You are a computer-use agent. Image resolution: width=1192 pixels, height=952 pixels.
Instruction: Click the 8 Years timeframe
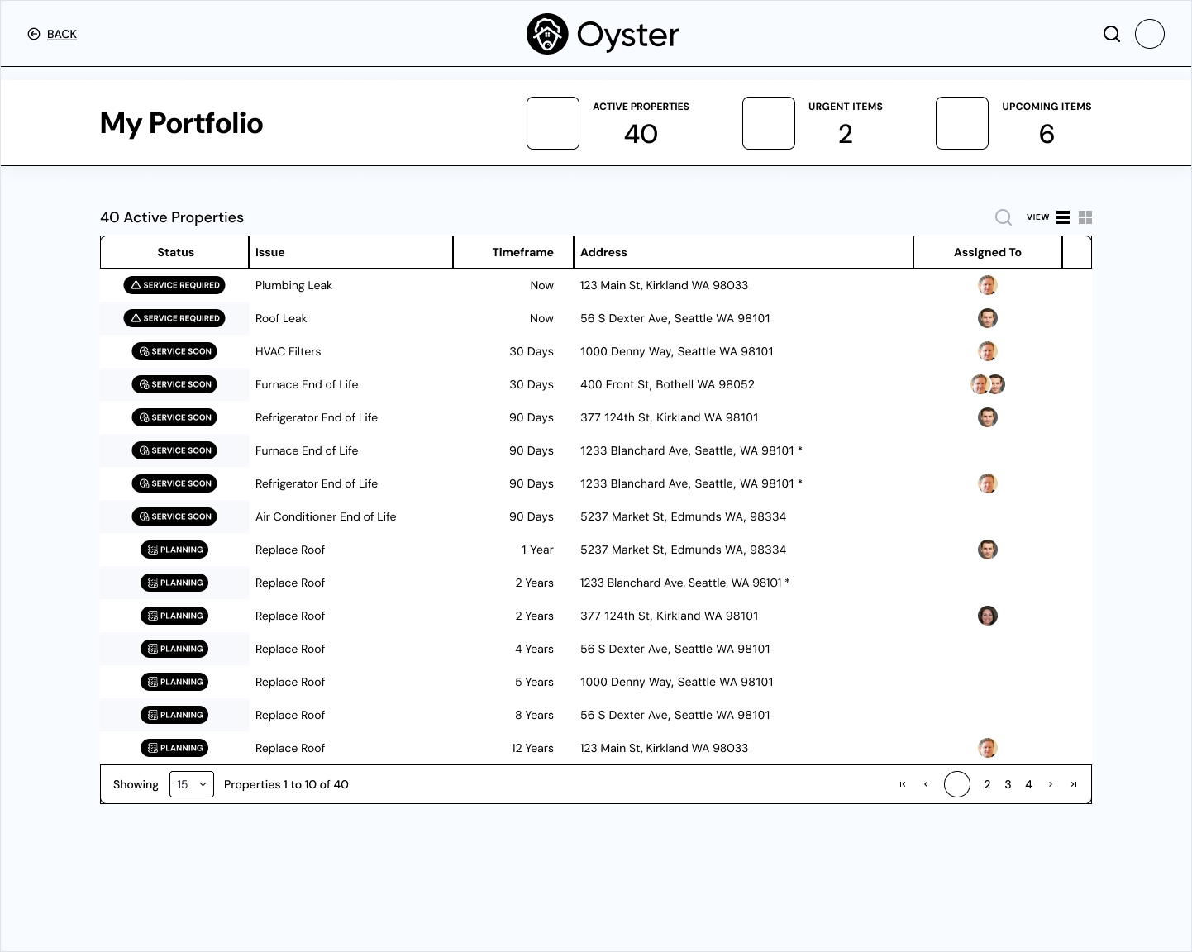[534, 715]
